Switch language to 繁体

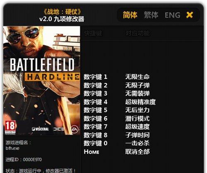(x=151, y=15)
